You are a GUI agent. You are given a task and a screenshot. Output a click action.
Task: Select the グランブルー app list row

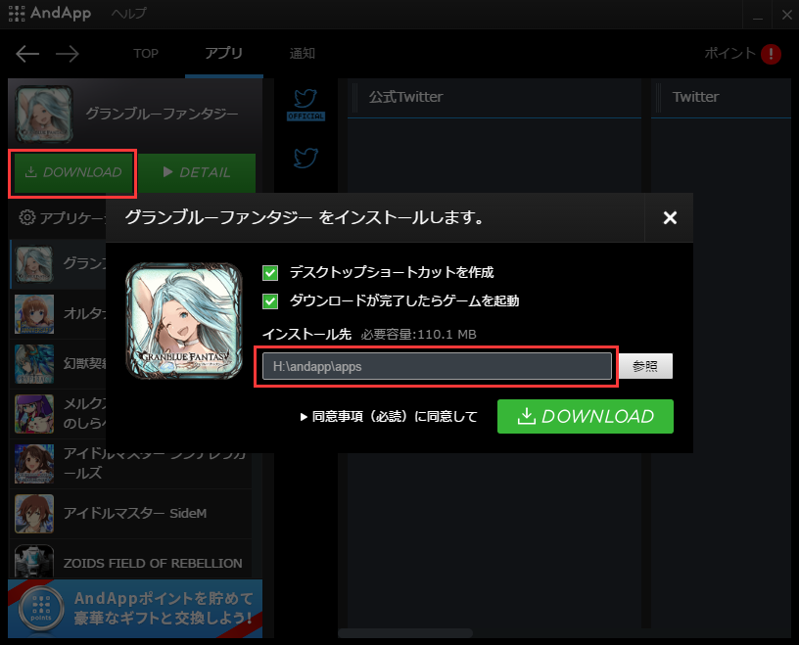pyautogui.click(x=58, y=265)
